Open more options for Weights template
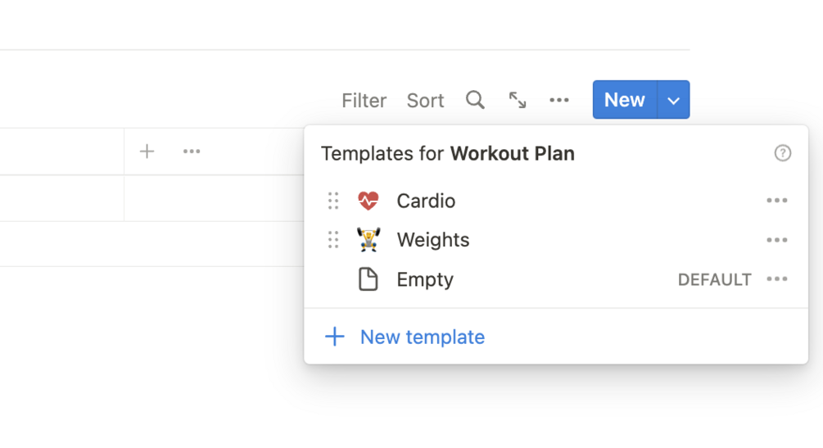Screen dimensions: 823x448 point(776,240)
